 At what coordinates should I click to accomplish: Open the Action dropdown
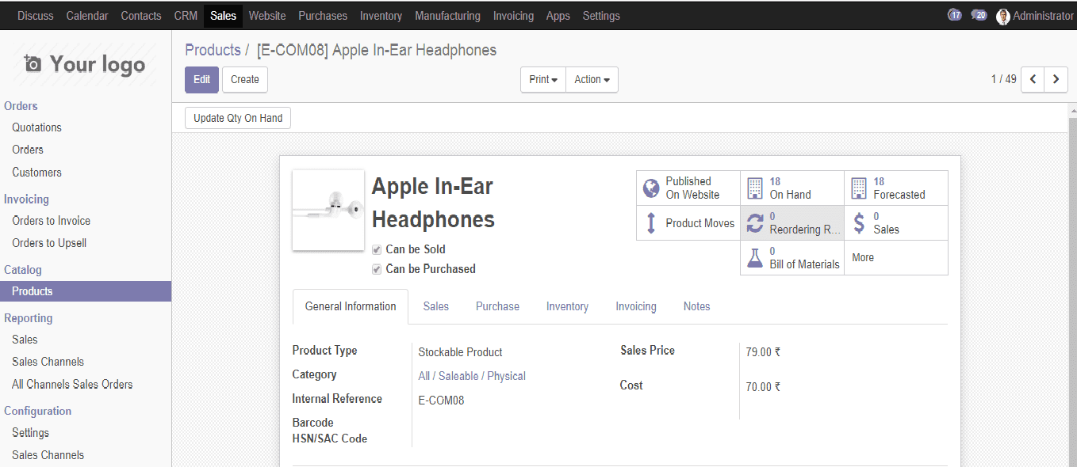[592, 79]
